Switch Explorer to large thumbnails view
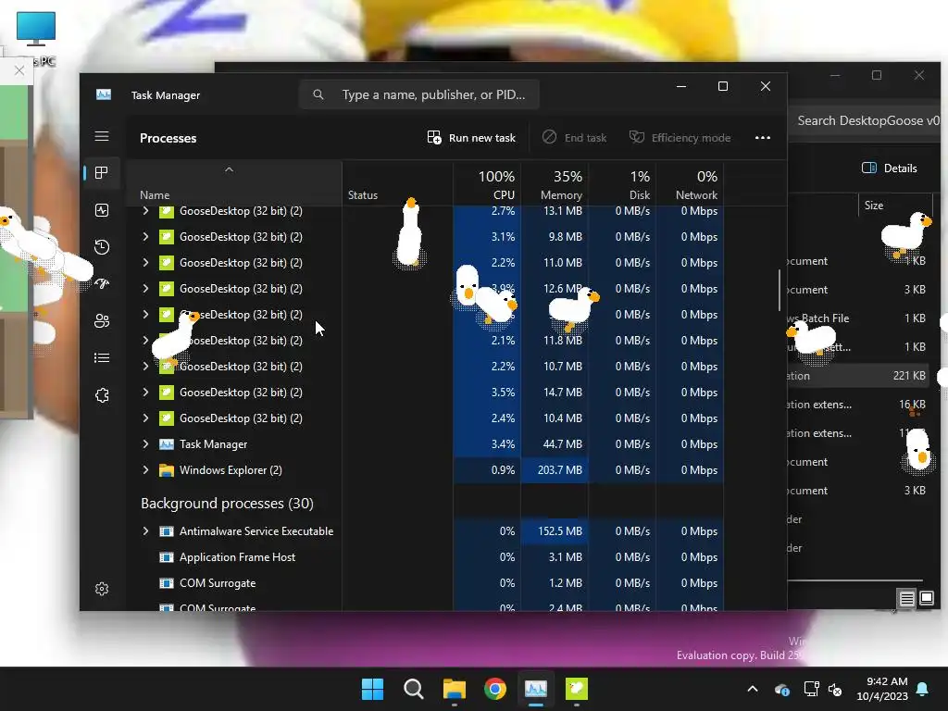This screenshot has height=711, width=948. [926, 599]
